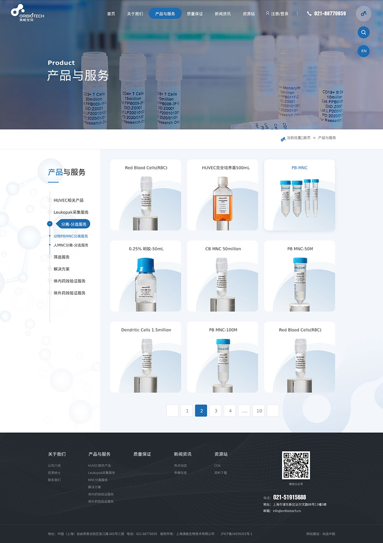Expand the 解决方案 plus icon
This screenshot has width=383, height=543.
[x=50, y=269]
